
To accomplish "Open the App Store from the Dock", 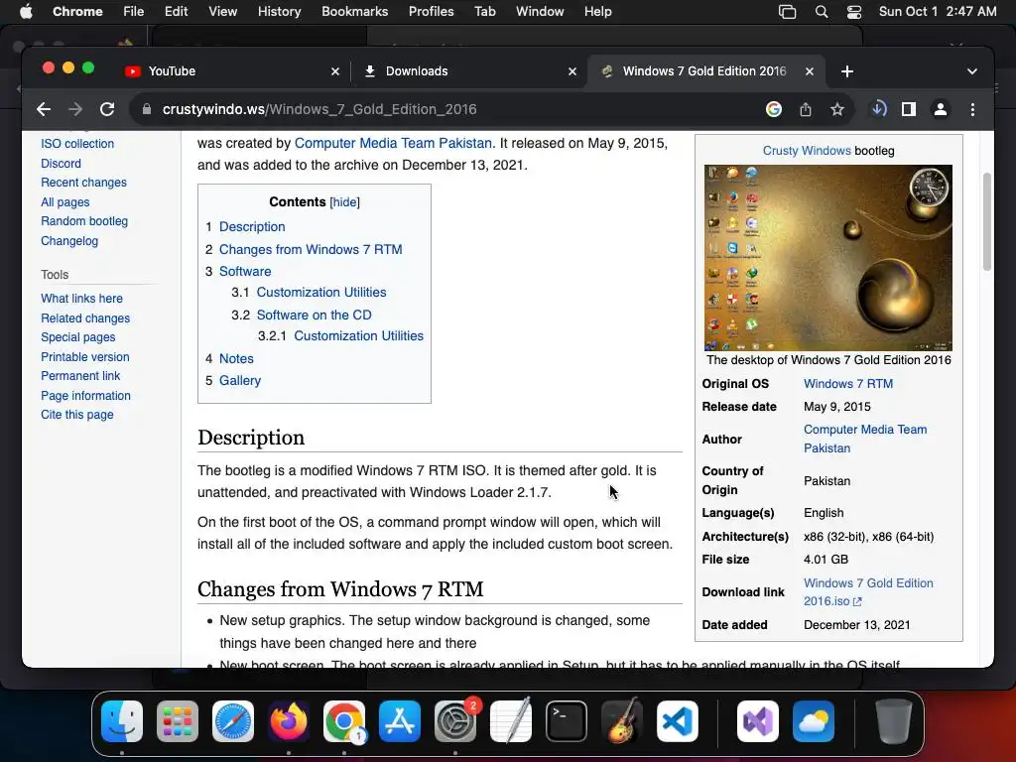I will tap(400, 721).
